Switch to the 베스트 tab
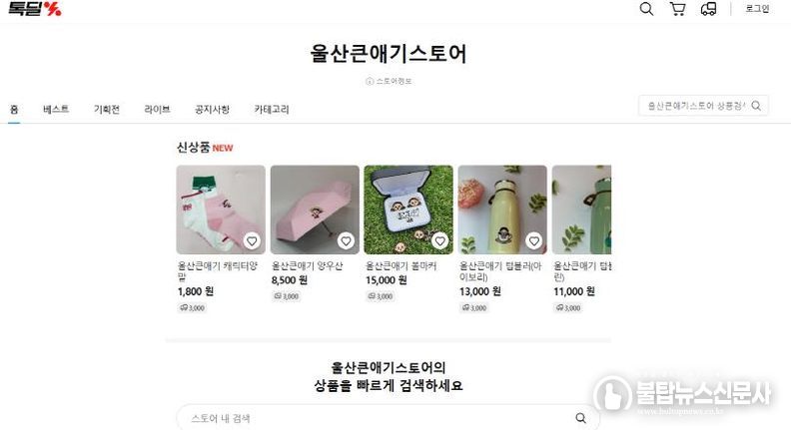Viewport: 791px width, 430px height. [x=56, y=109]
